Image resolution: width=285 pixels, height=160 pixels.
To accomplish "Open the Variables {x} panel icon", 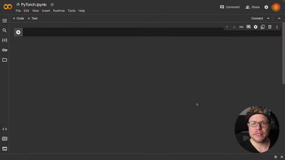I will [4, 40].
